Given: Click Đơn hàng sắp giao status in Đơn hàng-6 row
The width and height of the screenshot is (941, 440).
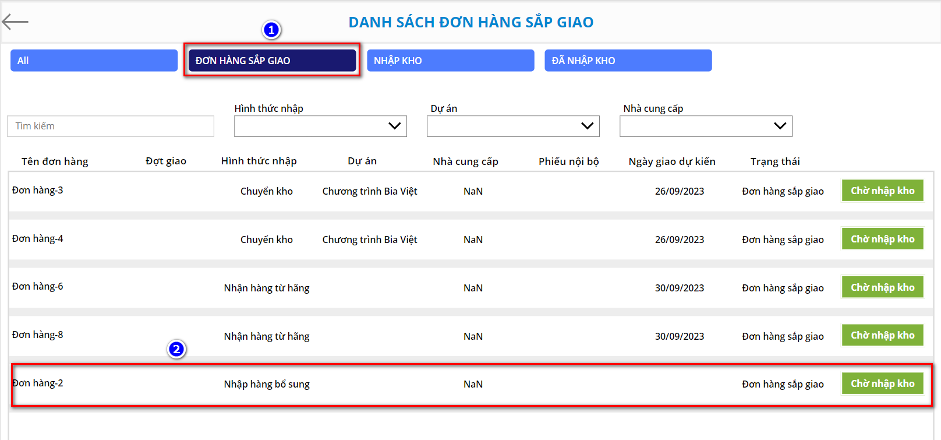Looking at the screenshot, I should click(783, 288).
